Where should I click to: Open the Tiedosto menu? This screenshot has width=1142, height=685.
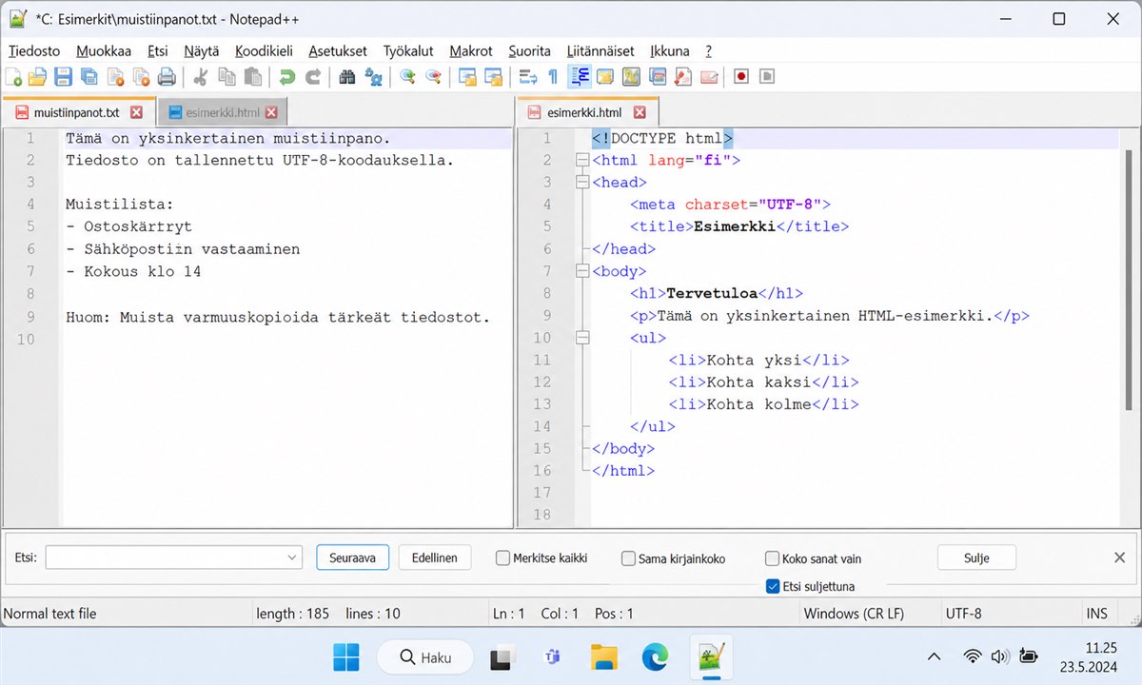pyautogui.click(x=34, y=51)
